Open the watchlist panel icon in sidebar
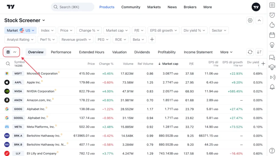This screenshot has height=156, width=277. (x=272, y=5)
